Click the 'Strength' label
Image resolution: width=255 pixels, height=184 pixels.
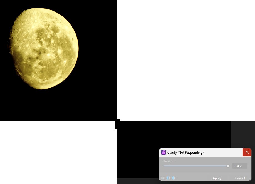[x=168, y=161]
